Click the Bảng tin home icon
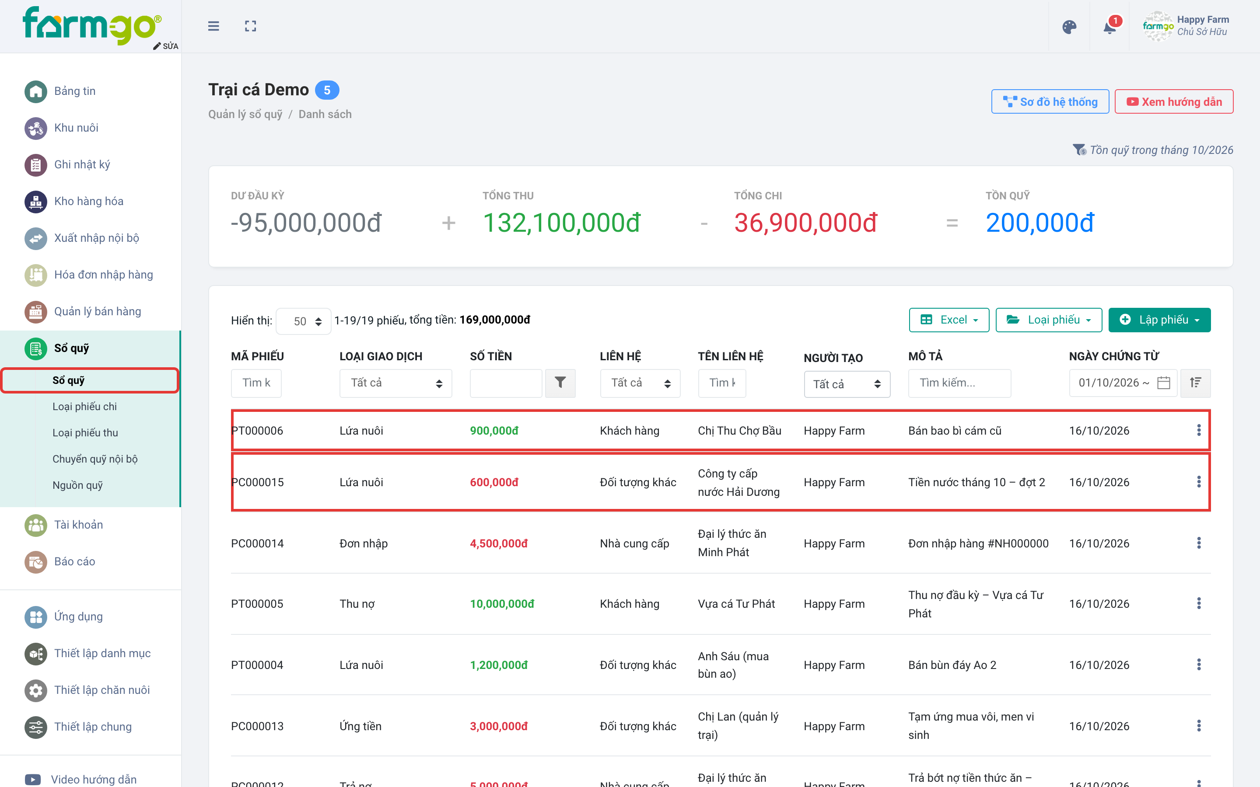Image resolution: width=1260 pixels, height=787 pixels. tap(35, 92)
